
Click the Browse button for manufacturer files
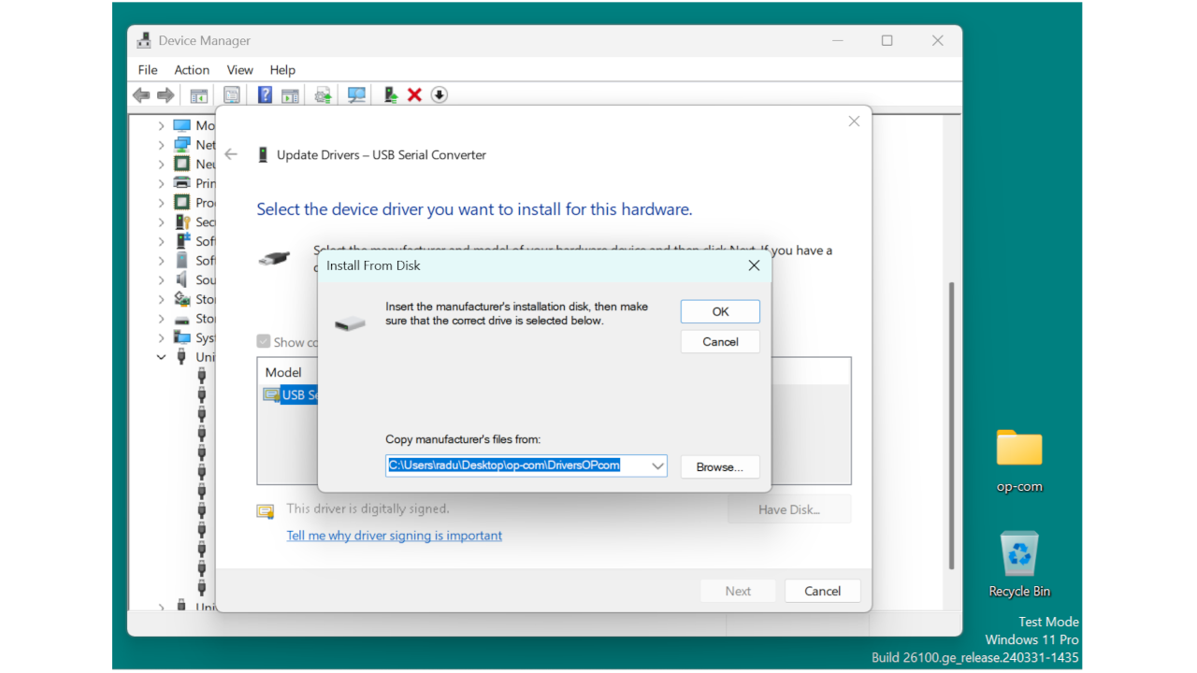tap(719, 466)
